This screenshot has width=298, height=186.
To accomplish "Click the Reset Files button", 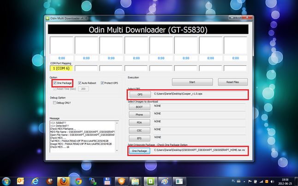I will (x=232, y=82).
